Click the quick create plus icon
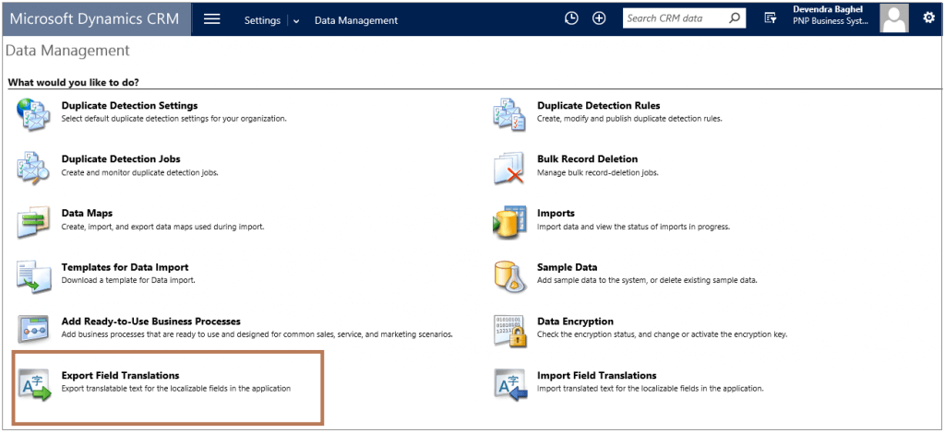Image resolution: width=945 pixels, height=433 pixels. [598, 18]
